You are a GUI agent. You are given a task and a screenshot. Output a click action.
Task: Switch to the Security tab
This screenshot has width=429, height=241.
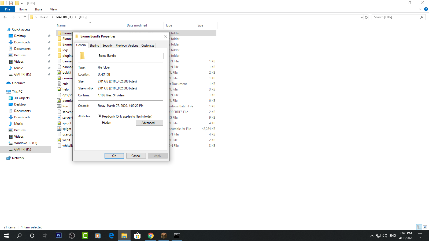click(x=108, y=46)
